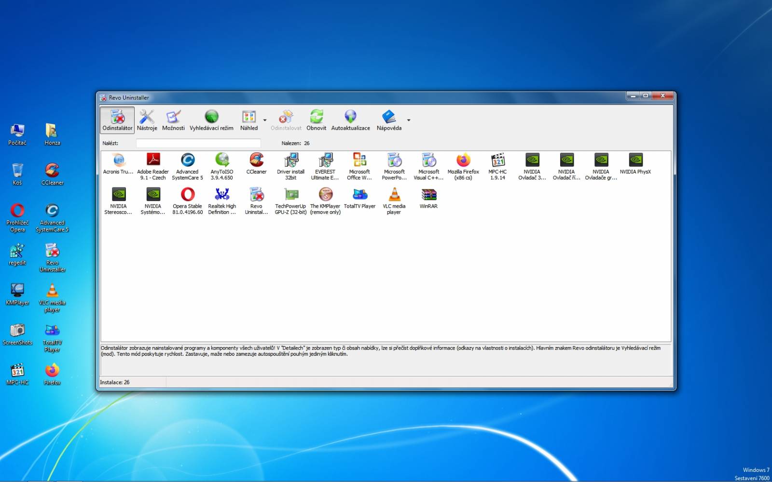This screenshot has height=482, width=772.
Task: Click the Revo Uninstaller title bar
Action: 362,97
